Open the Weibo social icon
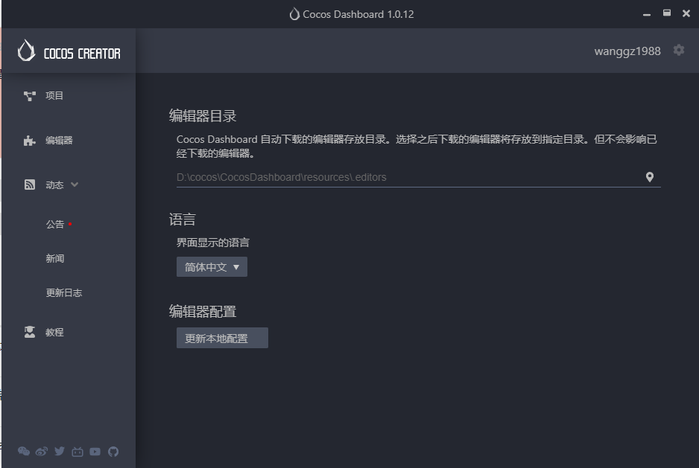Viewport: 699px width, 468px height. [x=42, y=452]
